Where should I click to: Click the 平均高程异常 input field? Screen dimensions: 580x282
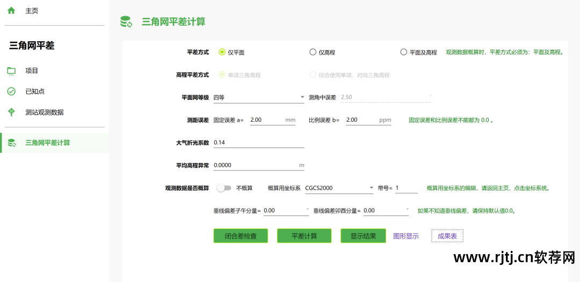coord(259,165)
